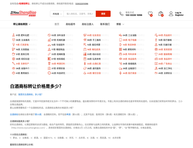Click the 01类 肥料化肥 flask icon

pos(14,35)
